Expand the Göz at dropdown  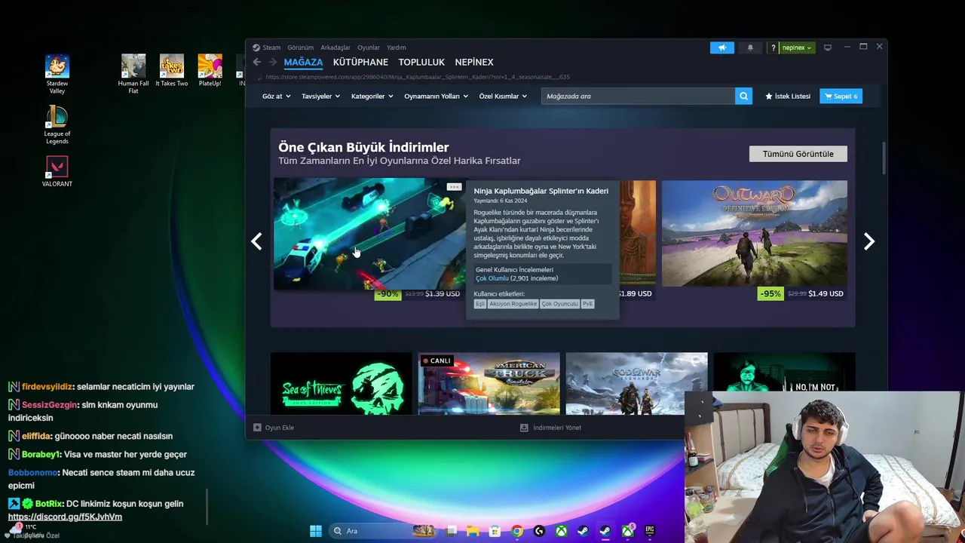click(276, 97)
